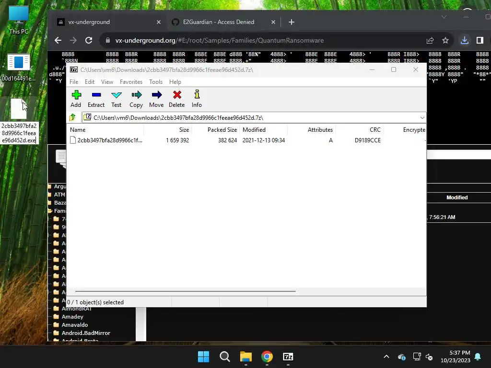This screenshot has width=491, height=368.
Task: Switch to Chrome on the taskbar
Action: coord(267,356)
